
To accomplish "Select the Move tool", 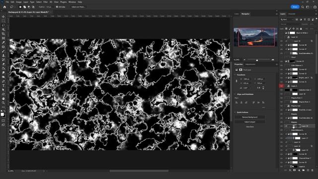I will pos(3,16).
